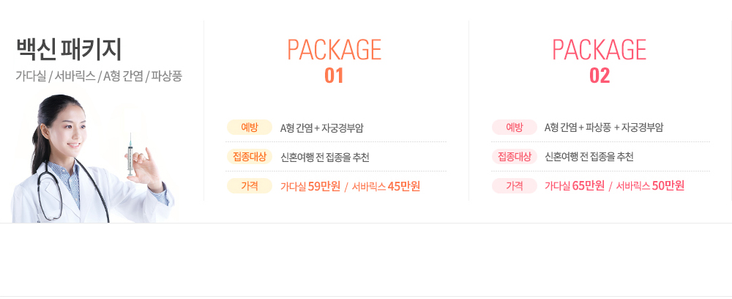Image resolution: width=732 pixels, height=299 pixels.
Task: Click the Package 01 신혼여행 전 접종을 추천 text
Action: pos(325,158)
